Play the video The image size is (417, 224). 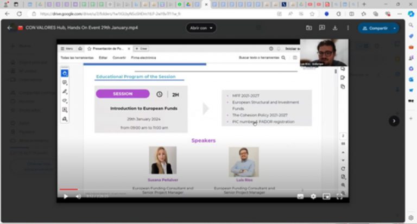[x=66, y=196]
